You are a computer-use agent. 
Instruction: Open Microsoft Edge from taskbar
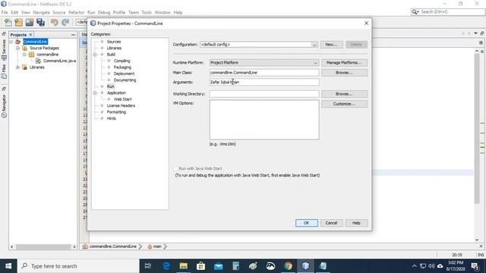(x=166, y=266)
